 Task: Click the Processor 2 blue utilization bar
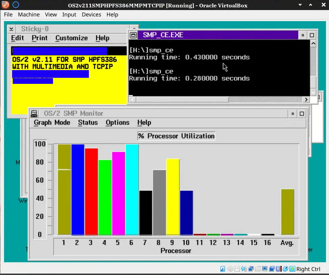pos(77,189)
